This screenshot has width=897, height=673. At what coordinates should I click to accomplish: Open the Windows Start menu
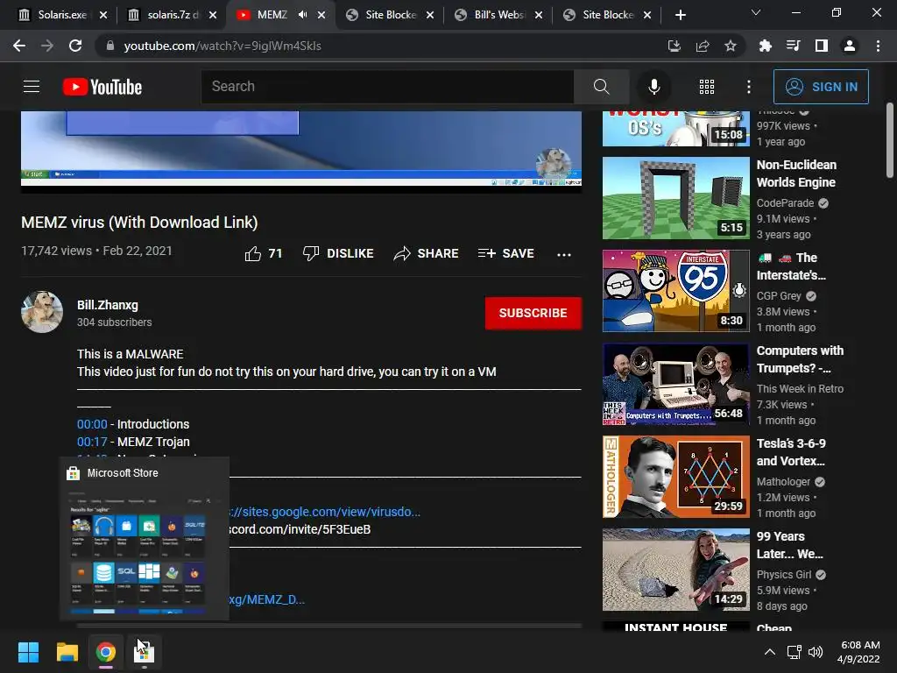pyautogui.click(x=28, y=652)
